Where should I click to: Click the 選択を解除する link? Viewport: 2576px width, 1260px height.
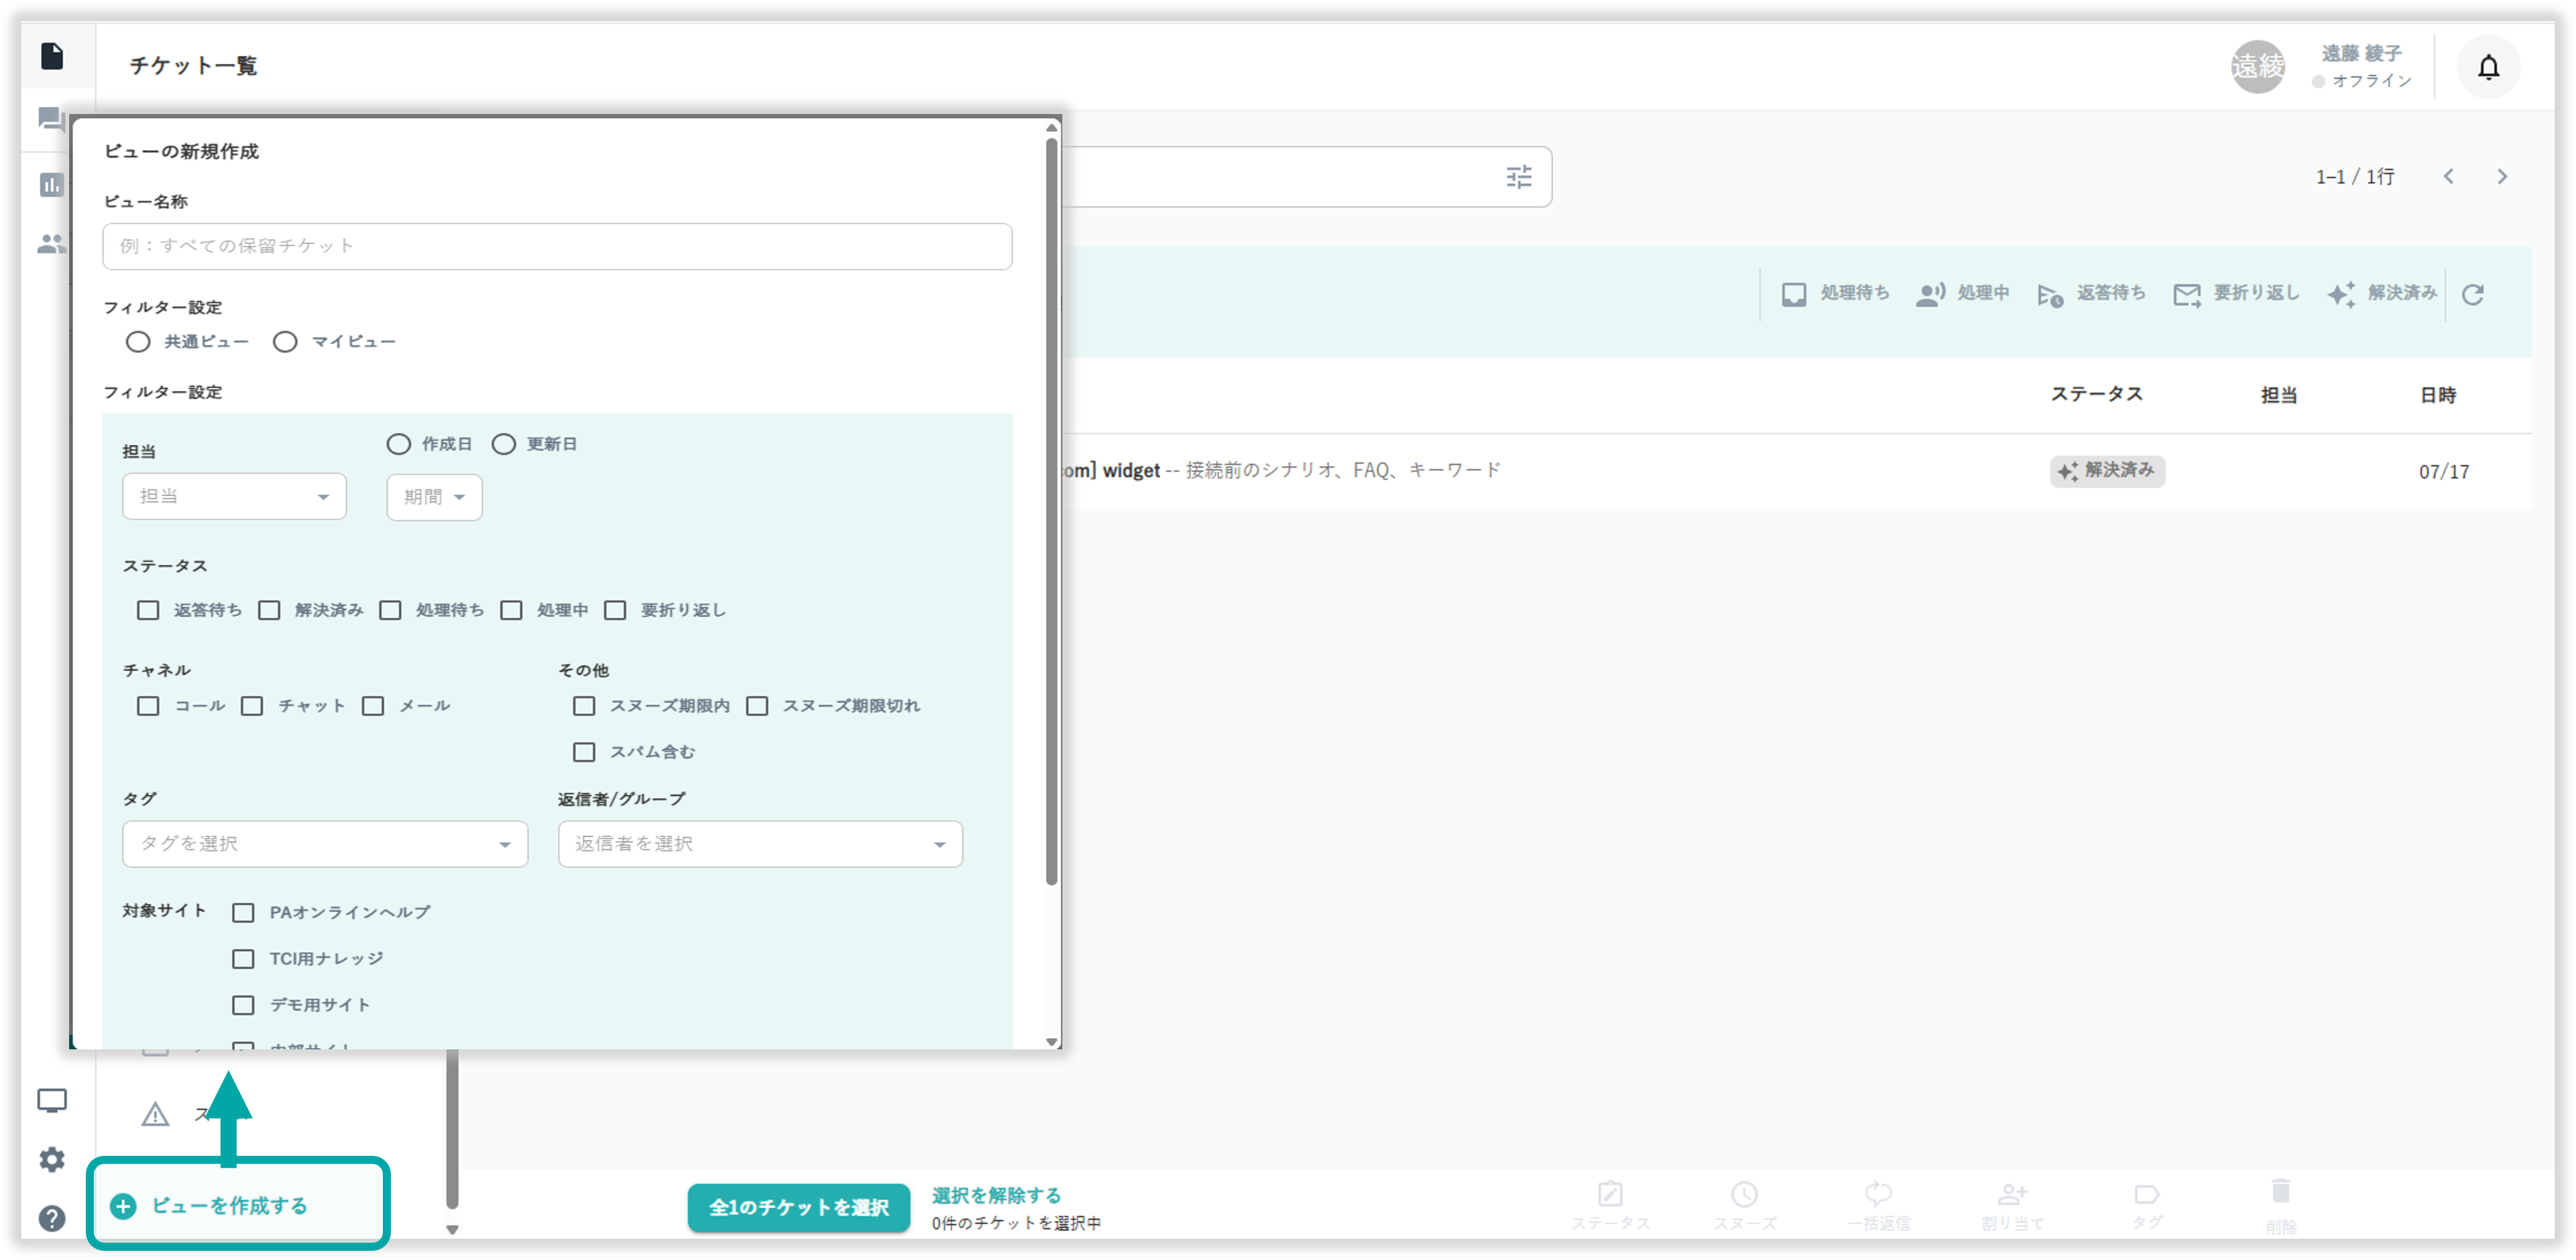point(996,1195)
